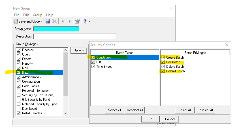Toggle the Commit Batch privilege checkbox
This screenshot has height=136, width=239.
click(163, 71)
